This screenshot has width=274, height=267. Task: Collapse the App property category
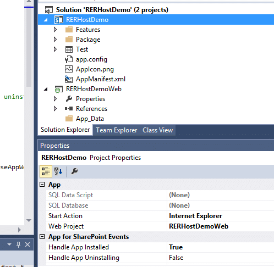(42, 184)
